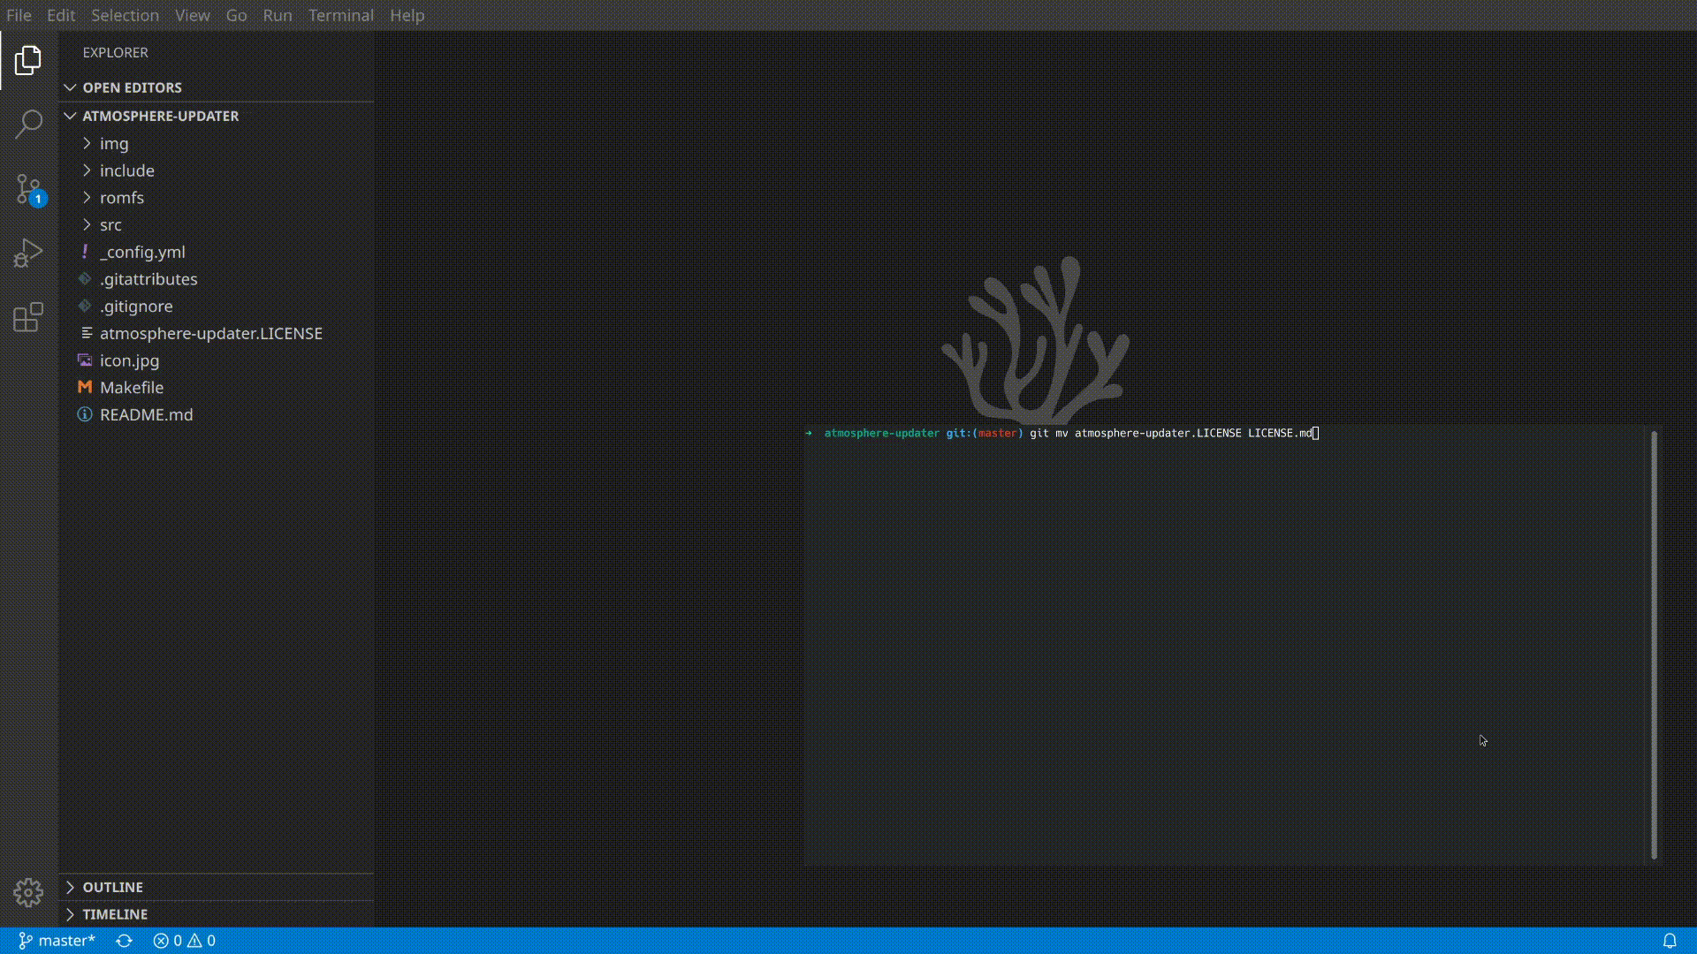Open the .gitignore file
Viewport: 1697px width, 954px height.
point(217,306)
